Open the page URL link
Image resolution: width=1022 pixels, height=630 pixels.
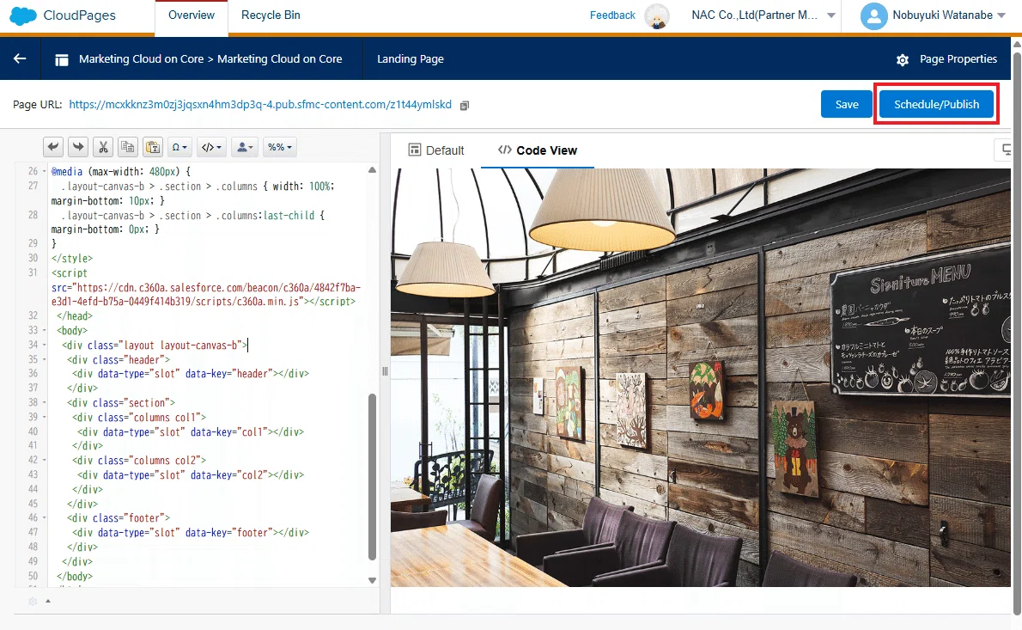pyautogui.click(x=260, y=104)
